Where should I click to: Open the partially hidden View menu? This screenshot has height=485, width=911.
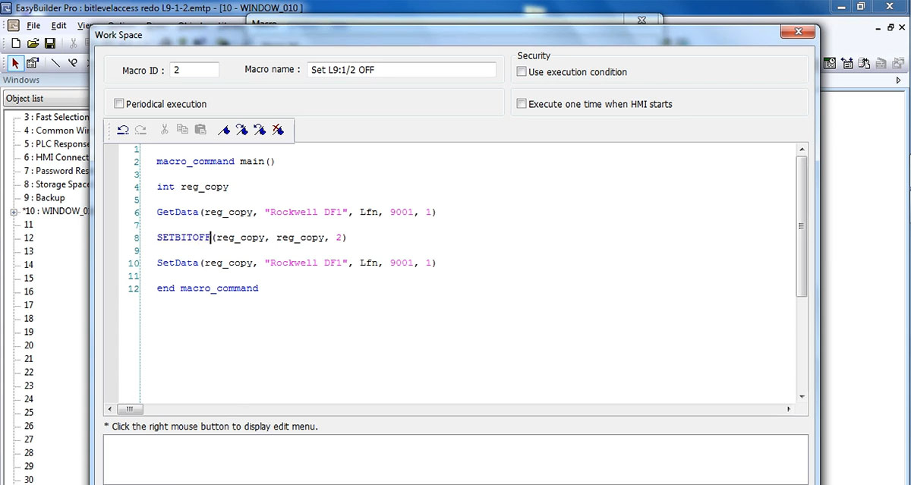point(84,26)
